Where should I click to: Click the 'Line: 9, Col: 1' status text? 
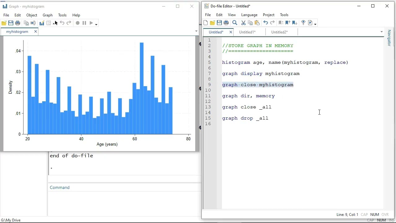tap(347, 215)
